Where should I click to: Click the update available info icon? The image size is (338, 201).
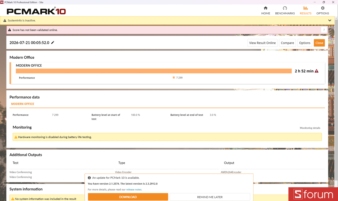[89, 178]
